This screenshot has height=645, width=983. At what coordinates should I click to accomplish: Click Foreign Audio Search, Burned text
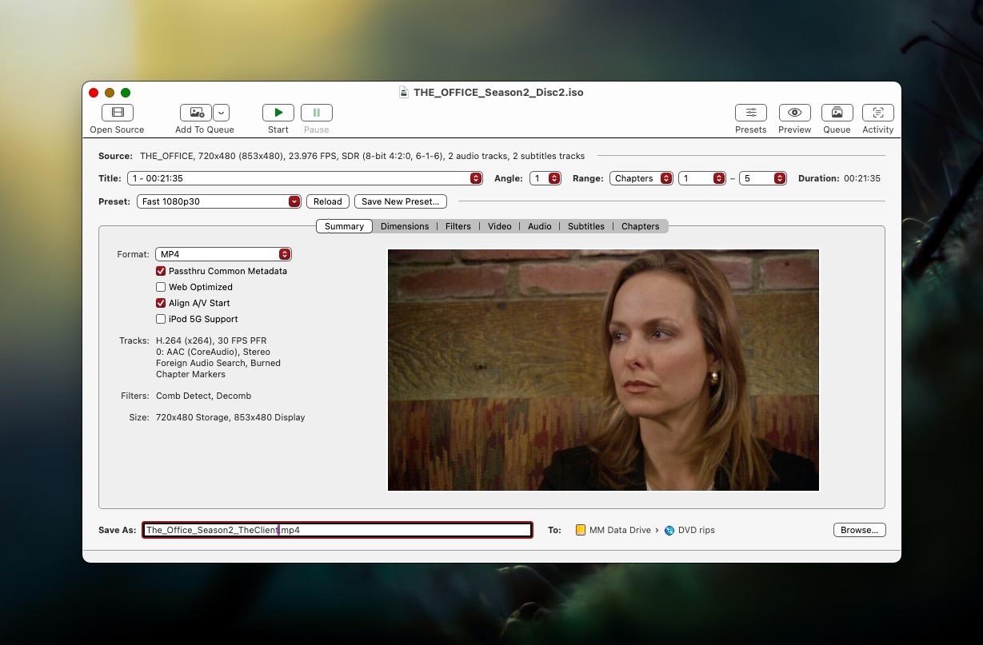[218, 363]
